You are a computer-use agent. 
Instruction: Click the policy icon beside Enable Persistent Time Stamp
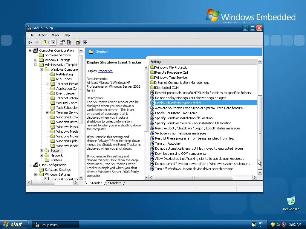[x=152, y=113]
